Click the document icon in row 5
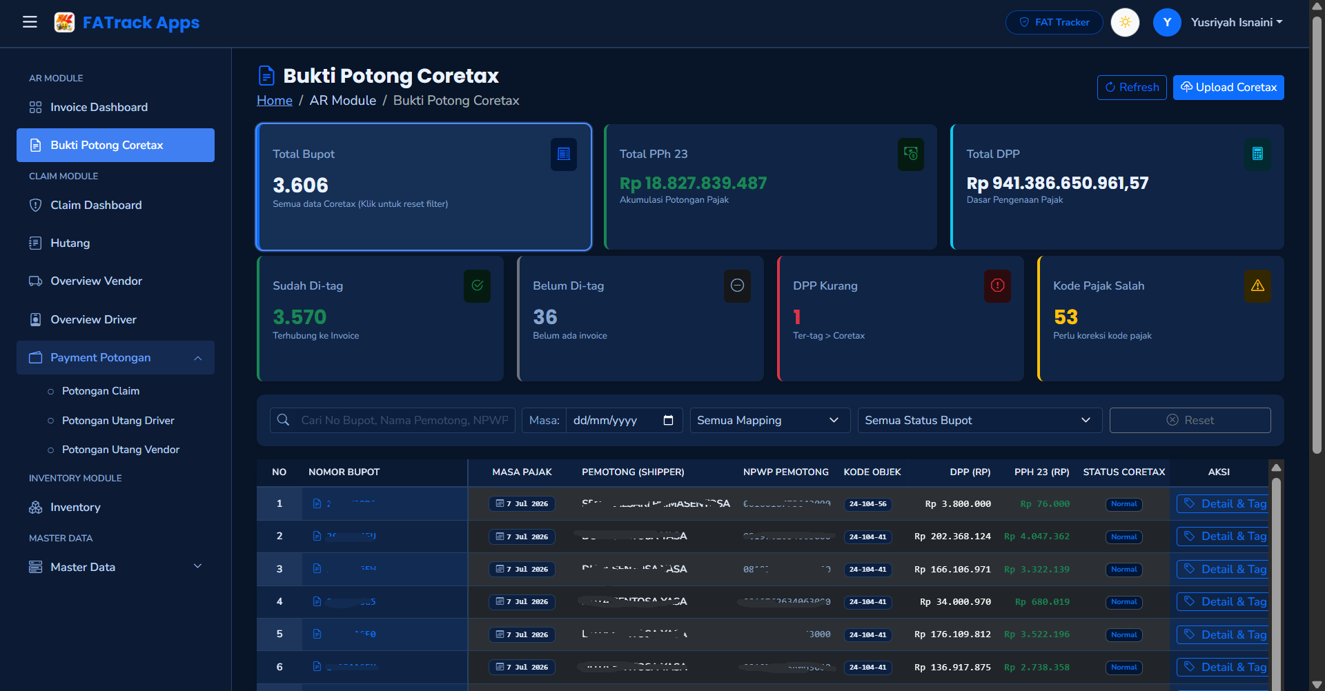 point(317,634)
